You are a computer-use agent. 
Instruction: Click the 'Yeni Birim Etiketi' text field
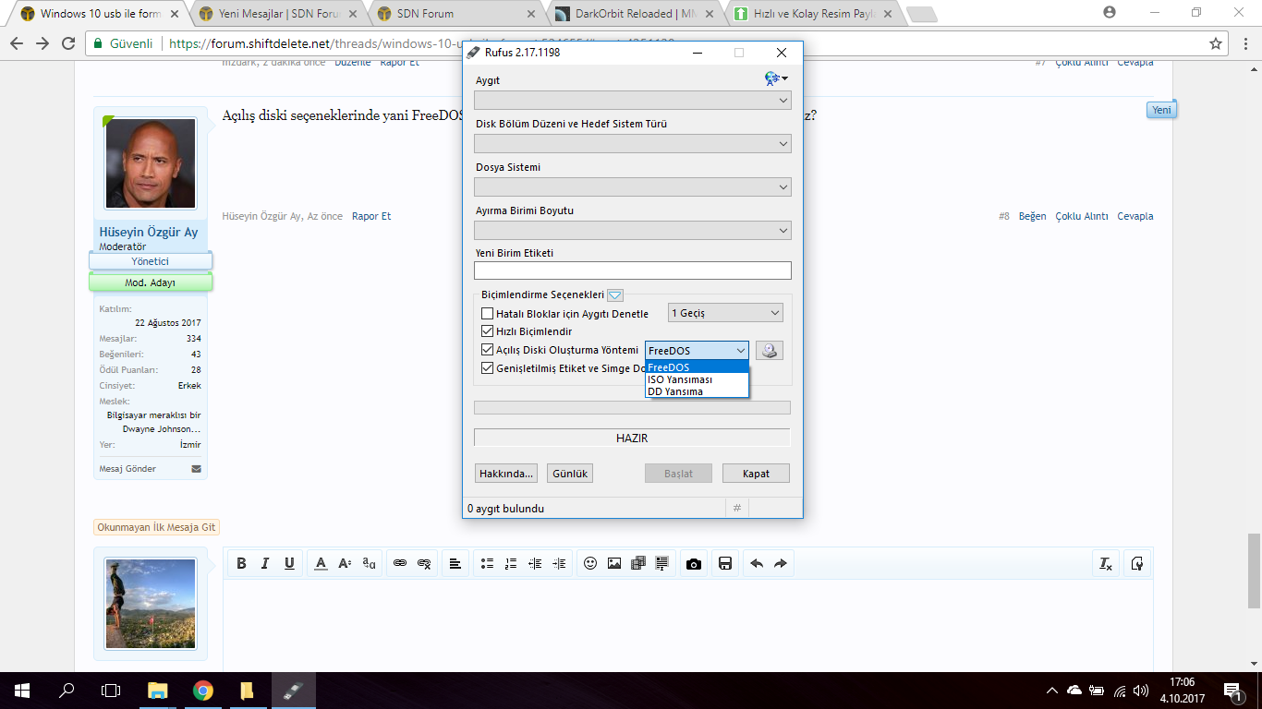click(633, 270)
